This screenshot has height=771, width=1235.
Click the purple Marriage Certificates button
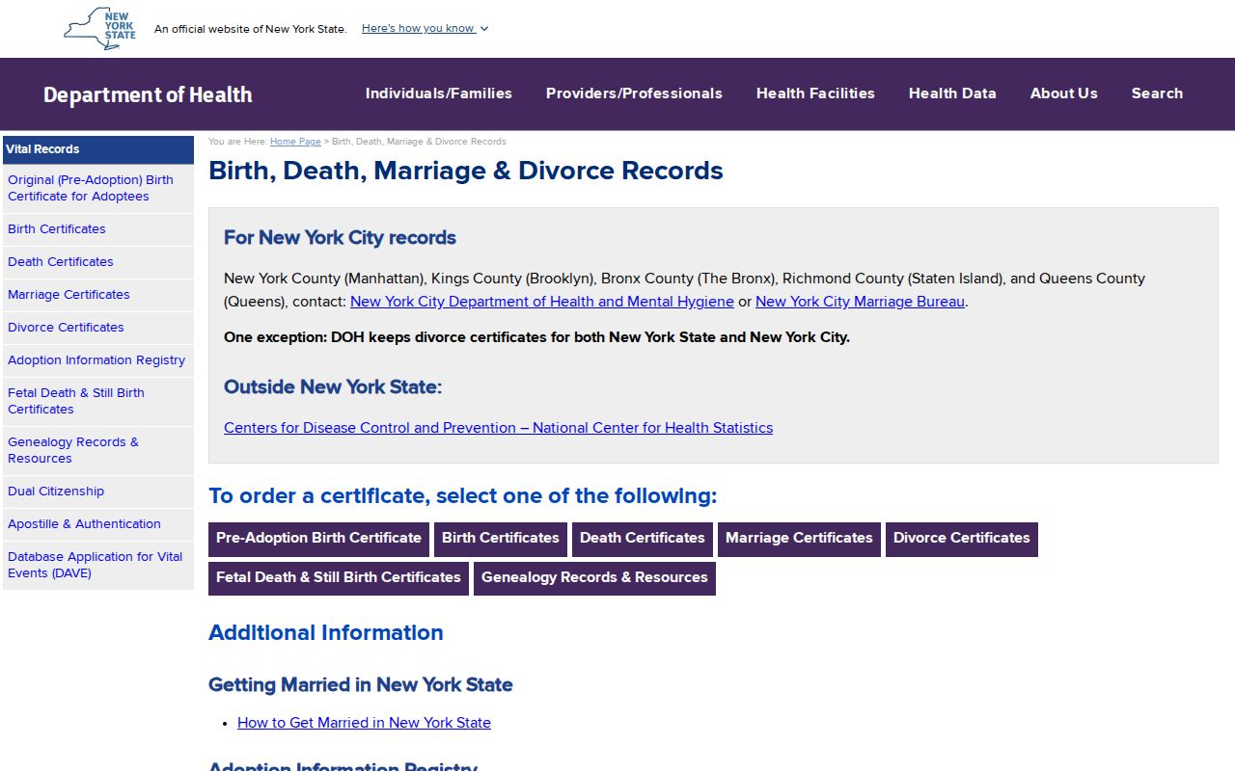[x=799, y=539]
